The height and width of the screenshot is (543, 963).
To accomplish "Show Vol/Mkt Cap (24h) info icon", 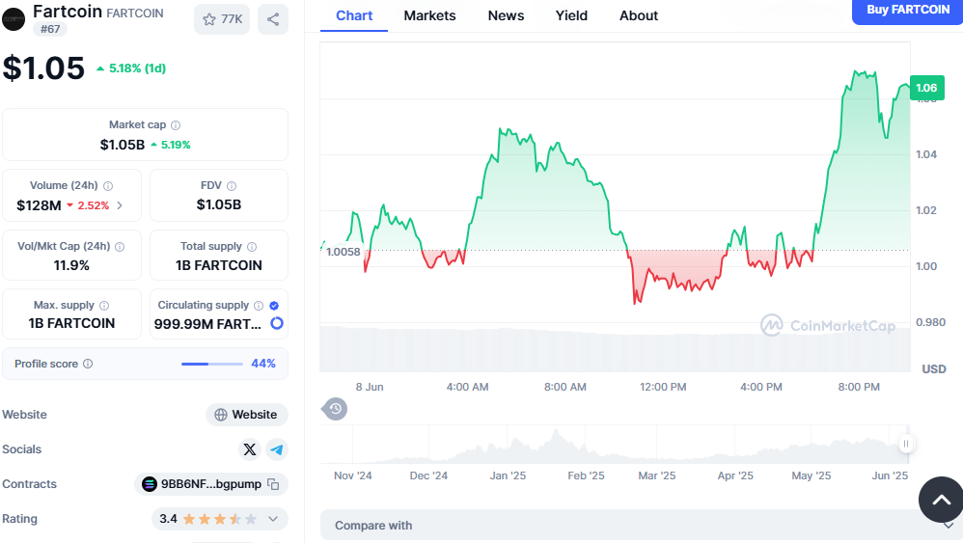I will 120,247.
